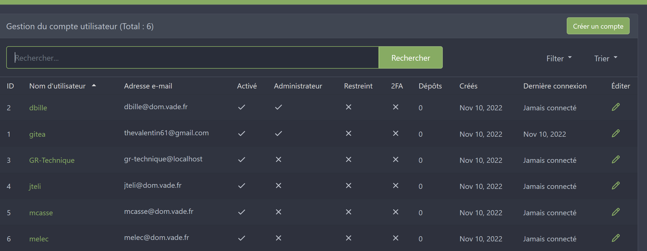
Task: Open the GR-Technique username link
Action: pos(52,160)
